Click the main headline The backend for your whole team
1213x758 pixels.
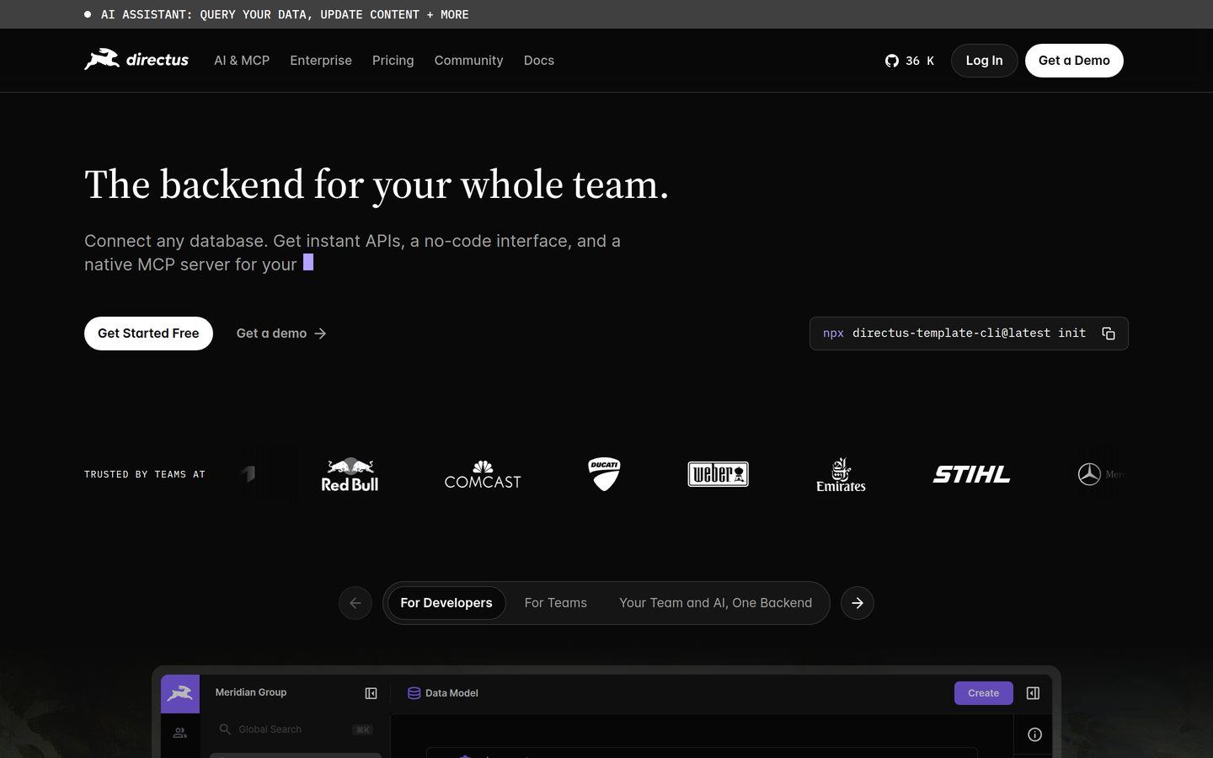(377, 184)
